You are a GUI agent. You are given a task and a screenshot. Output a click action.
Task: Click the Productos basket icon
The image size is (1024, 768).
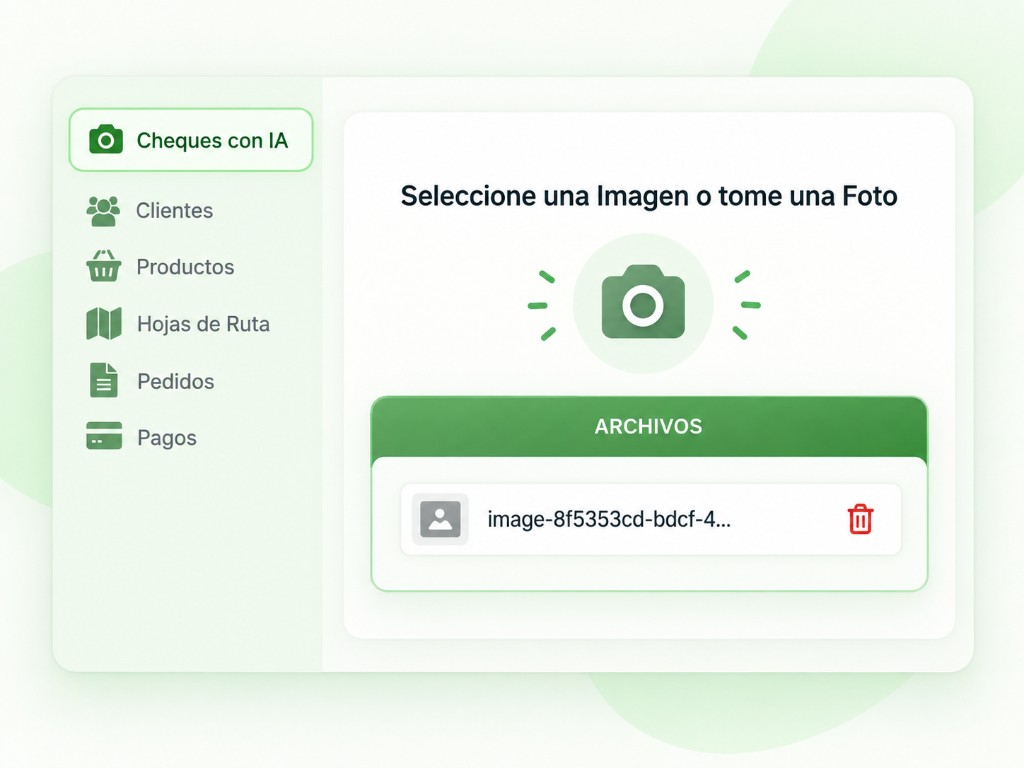point(104,266)
